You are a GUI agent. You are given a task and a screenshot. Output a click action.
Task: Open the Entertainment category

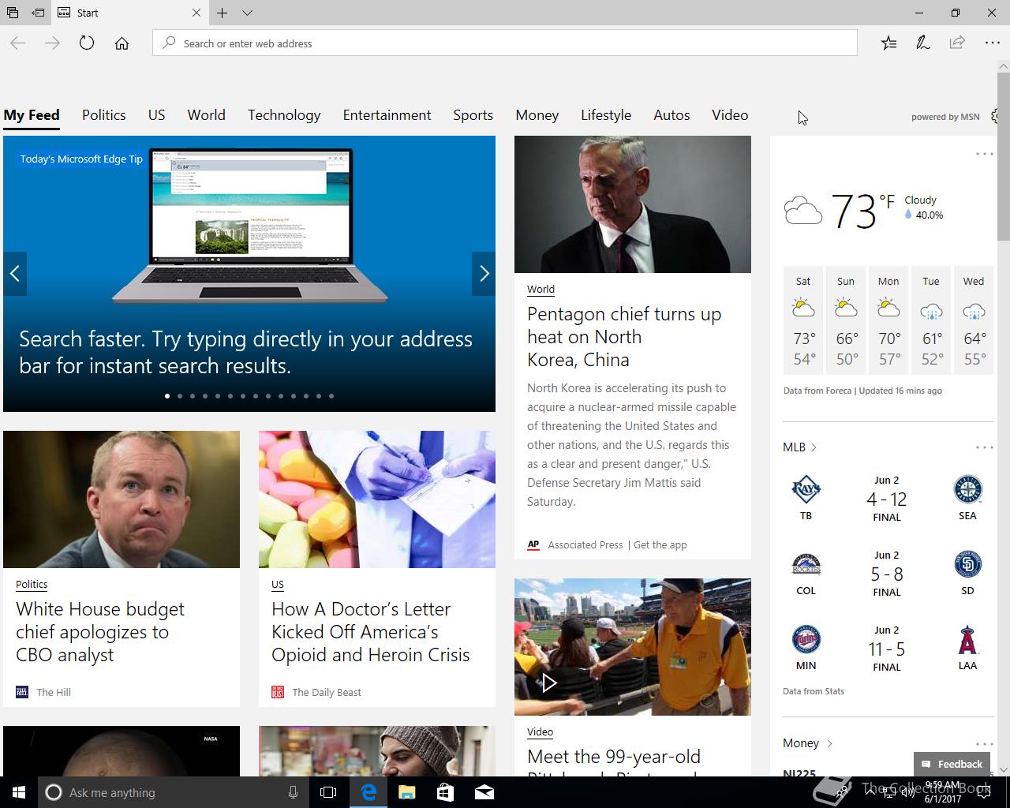[x=387, y=115]
